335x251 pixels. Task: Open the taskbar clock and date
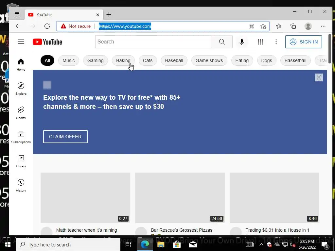pyautogui.click(x=307, y=244)
